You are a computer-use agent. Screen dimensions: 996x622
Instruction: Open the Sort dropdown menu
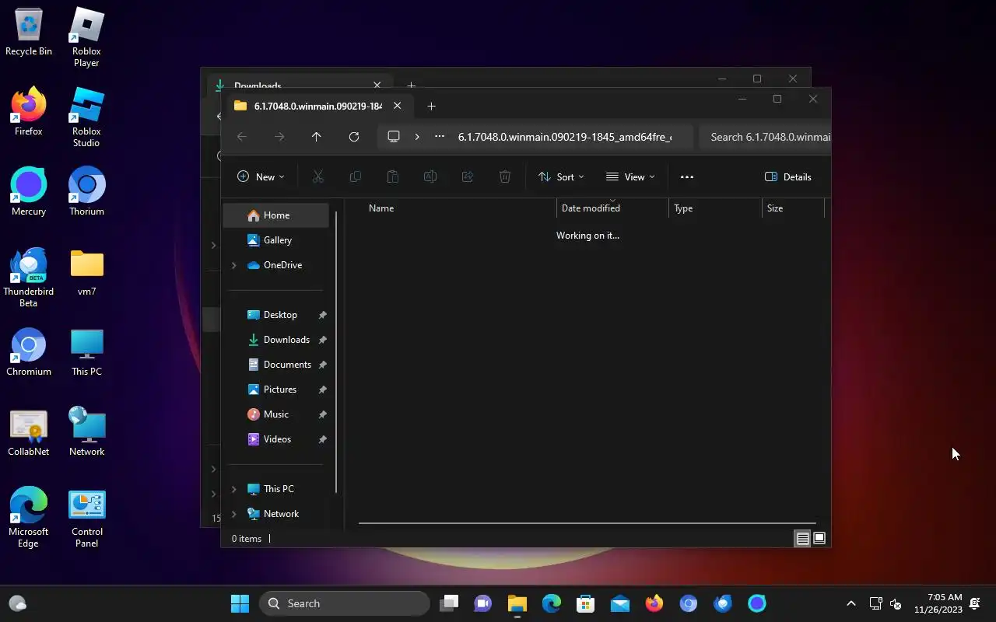(561, 177)
